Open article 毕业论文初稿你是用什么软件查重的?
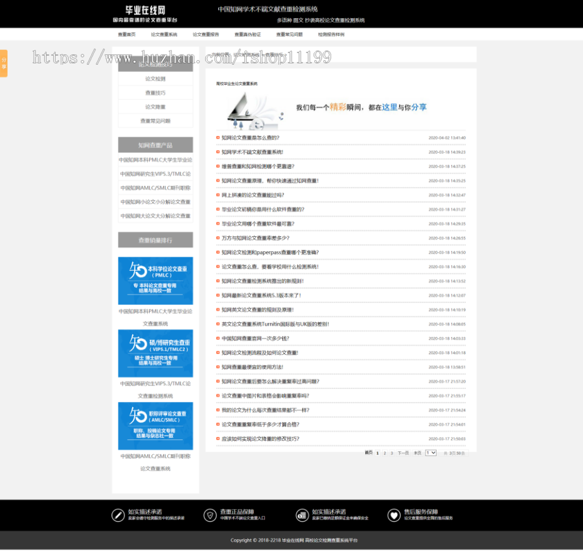 [x=263, y=210]
